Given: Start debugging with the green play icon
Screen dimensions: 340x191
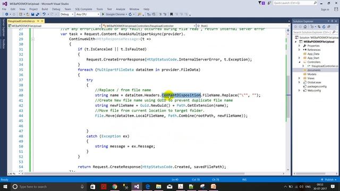Looking at the screenshot, I should [x=103, y=14].
